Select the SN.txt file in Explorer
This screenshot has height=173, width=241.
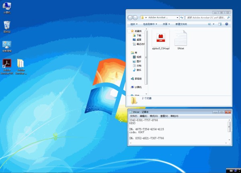coord(181,40)
